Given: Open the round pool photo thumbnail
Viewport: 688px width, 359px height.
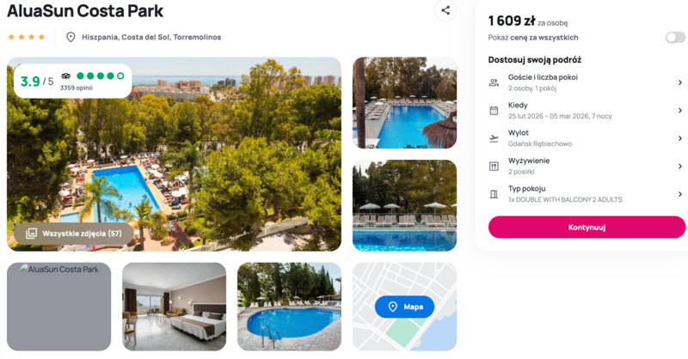Looking at the screenshot, I should (x=289, y=307).
